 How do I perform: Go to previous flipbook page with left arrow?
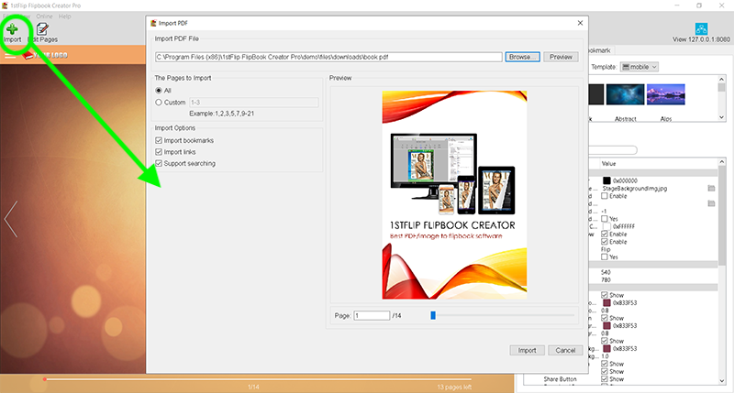11,219
